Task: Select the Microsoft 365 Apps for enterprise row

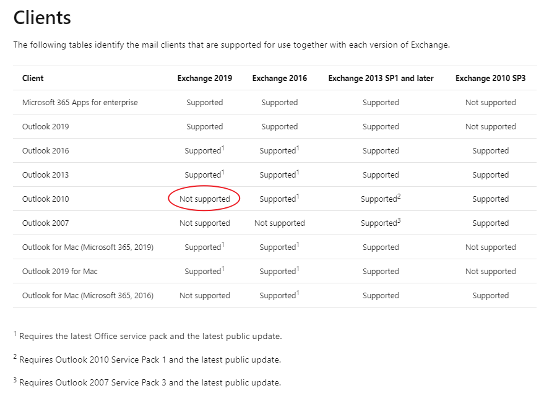Action: [79, 102]
